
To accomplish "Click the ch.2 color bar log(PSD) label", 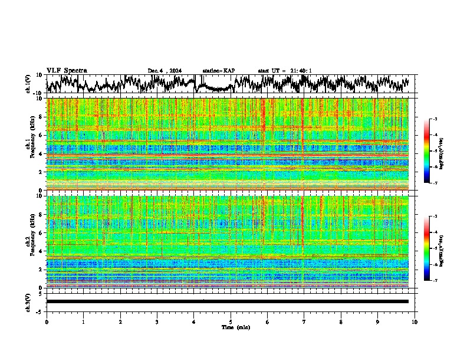I will tap(442, 251).
